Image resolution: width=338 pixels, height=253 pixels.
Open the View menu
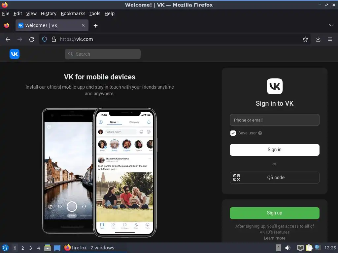31,14
